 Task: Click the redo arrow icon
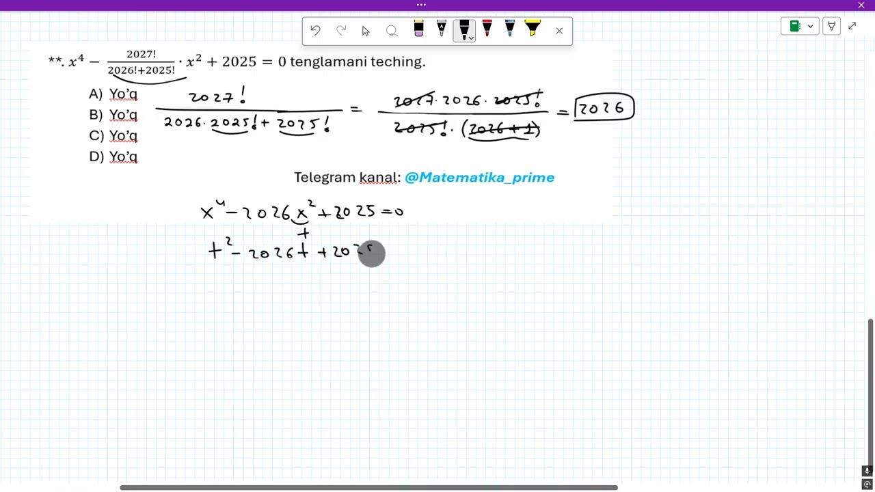[341, 31]
